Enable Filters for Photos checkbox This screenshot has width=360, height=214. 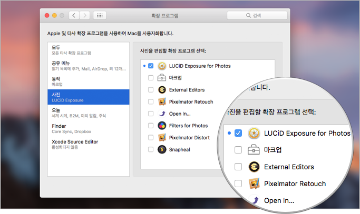[151, 126]
